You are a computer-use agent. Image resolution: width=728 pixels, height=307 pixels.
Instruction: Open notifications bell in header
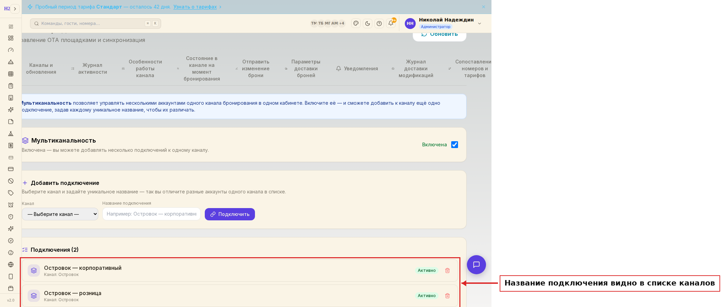391,24
